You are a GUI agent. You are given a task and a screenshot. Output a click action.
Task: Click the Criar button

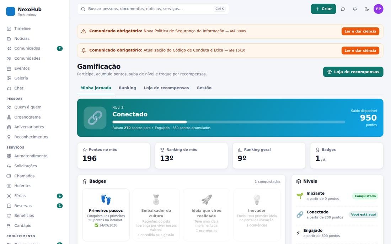point(323,9)
